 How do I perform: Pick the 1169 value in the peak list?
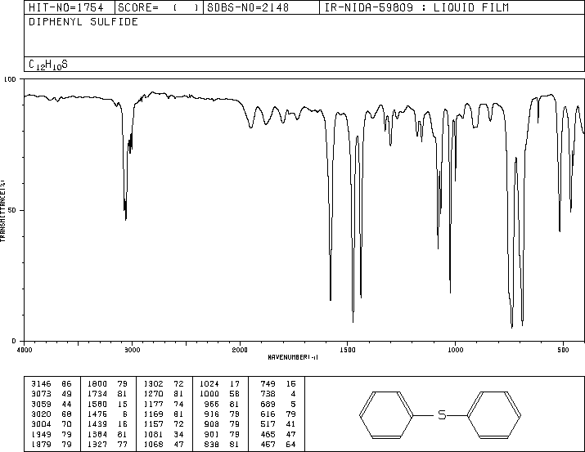click(153, 414)
